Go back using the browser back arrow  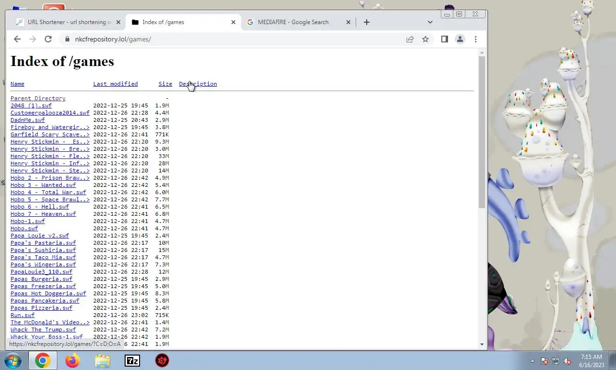(17, 39)
